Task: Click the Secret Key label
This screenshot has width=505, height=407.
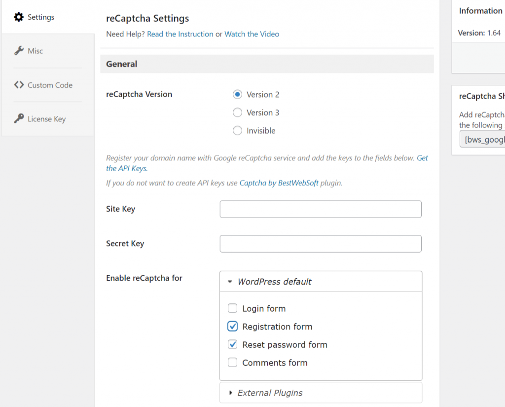Action: tap(125, 244)
